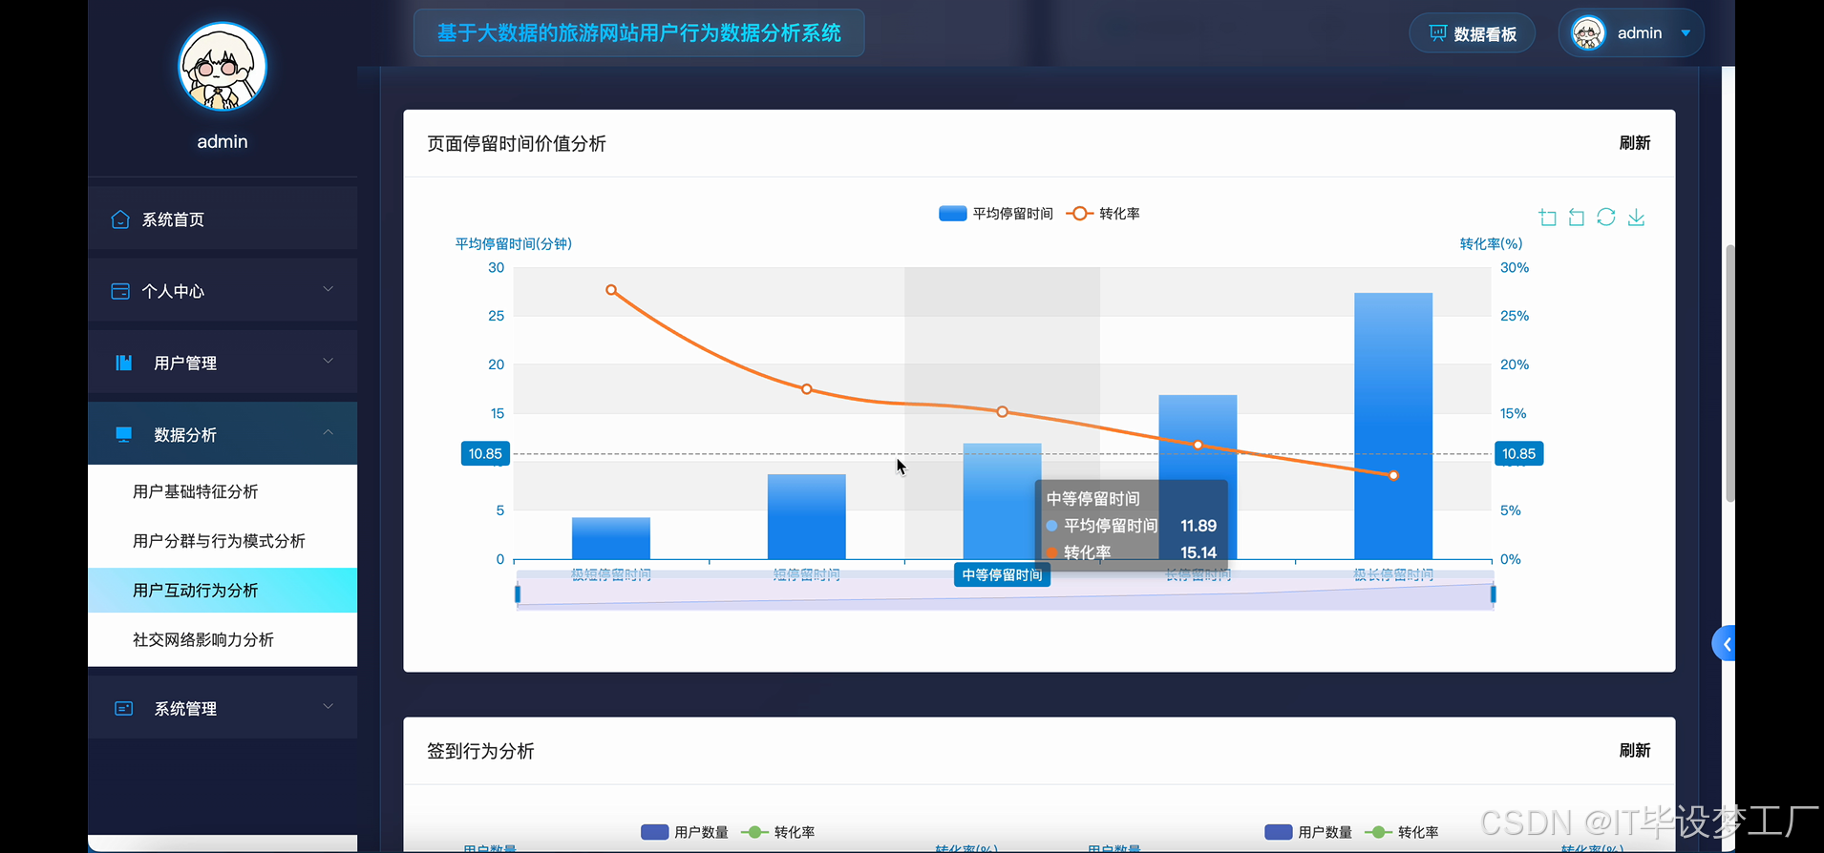This screenshot has height=853, width=1824.
Task: Click first conversion rate line point near 28%
Action: pyautogui.click(x=611, y=290)
